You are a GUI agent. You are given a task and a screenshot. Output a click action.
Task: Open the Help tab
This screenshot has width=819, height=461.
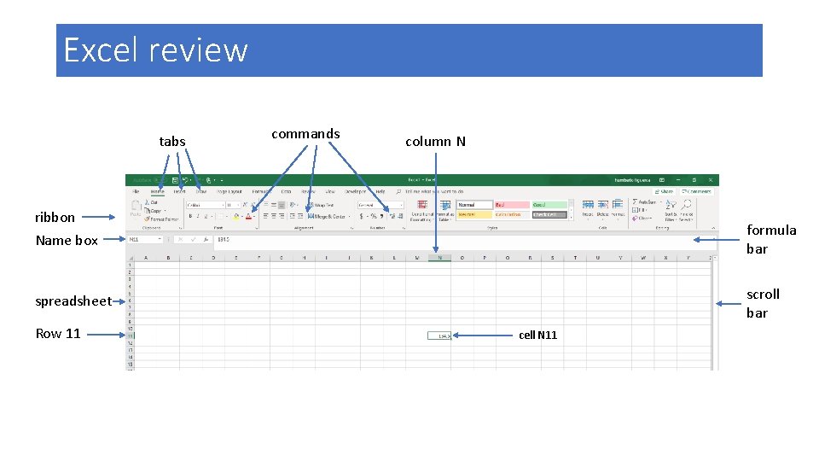pyautogui.click(x=380, y=191)
